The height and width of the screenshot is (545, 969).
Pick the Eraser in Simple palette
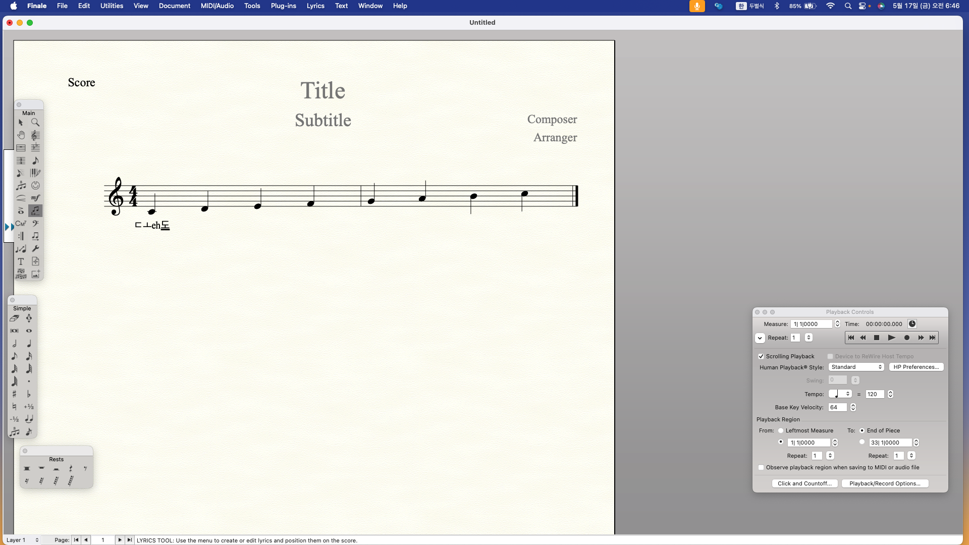pos(14,318)
